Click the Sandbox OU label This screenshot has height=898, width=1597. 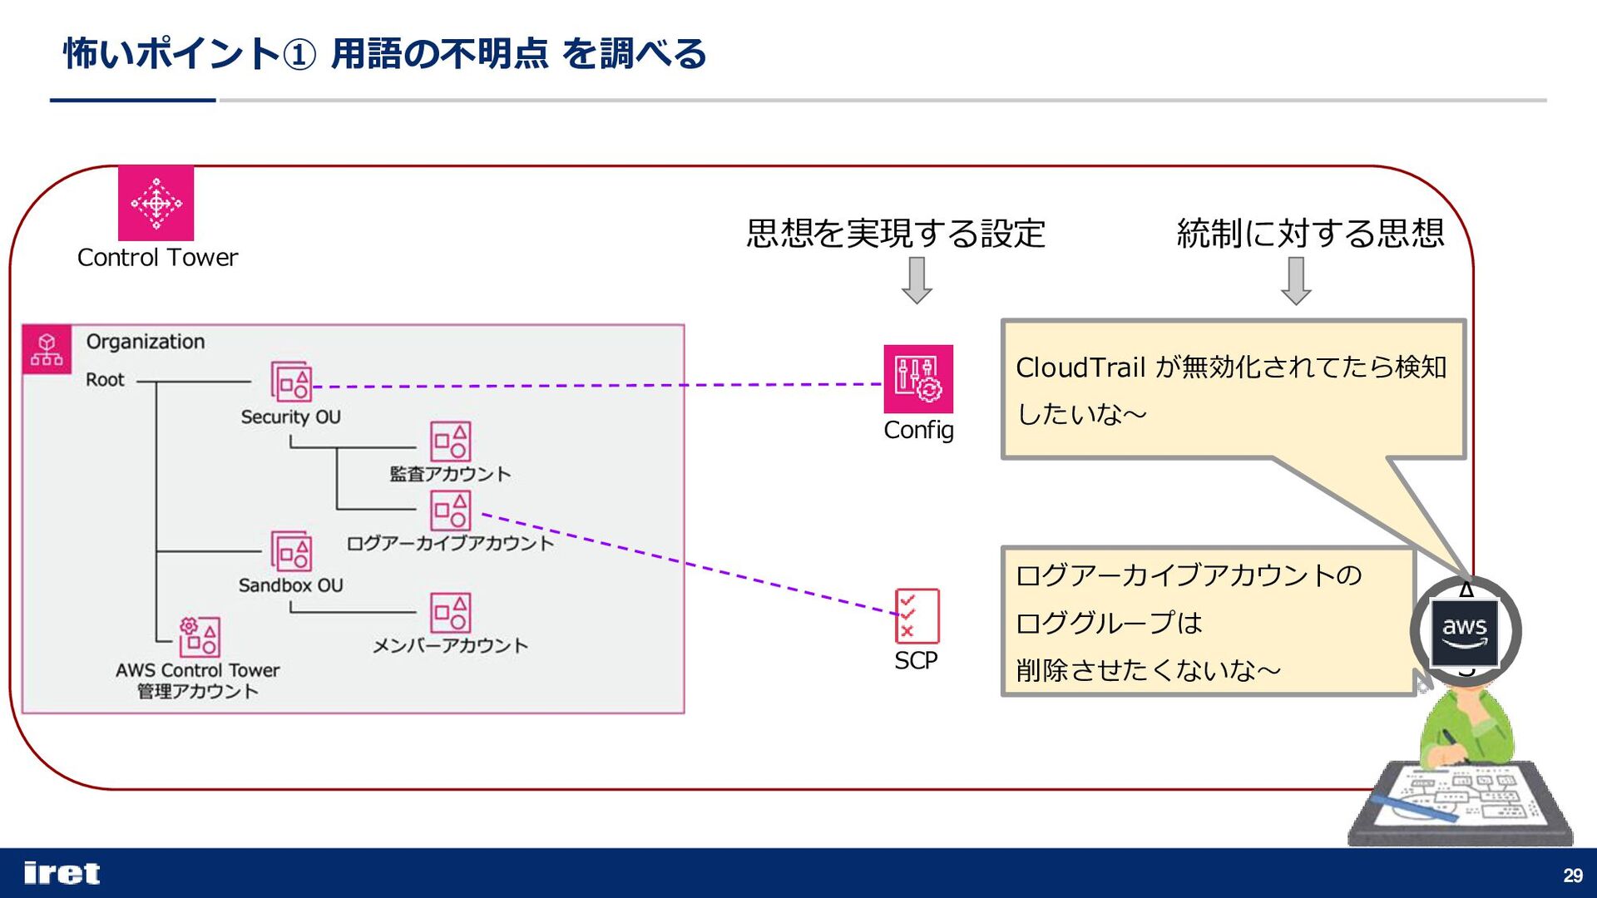(291, 585)
